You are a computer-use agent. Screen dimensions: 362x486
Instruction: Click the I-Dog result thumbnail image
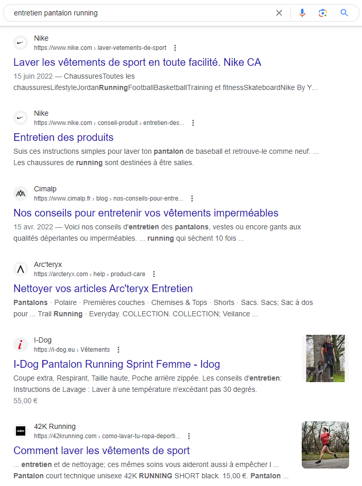325,358
